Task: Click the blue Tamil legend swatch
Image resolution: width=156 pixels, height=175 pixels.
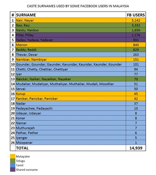Action: (x=13, y=165)
